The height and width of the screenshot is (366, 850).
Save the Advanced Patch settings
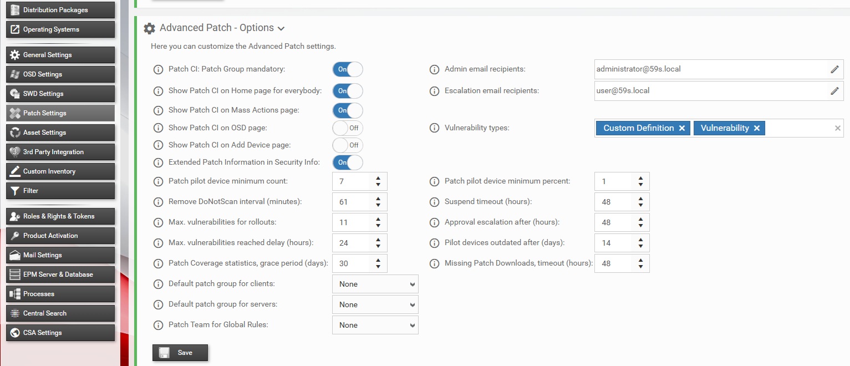(x=180, y=353)
